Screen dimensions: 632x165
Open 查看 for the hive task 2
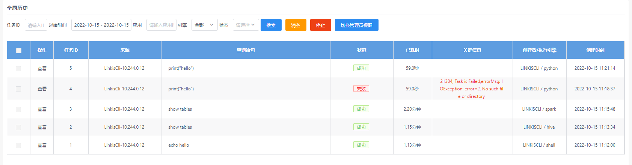[x=42, y=127]
